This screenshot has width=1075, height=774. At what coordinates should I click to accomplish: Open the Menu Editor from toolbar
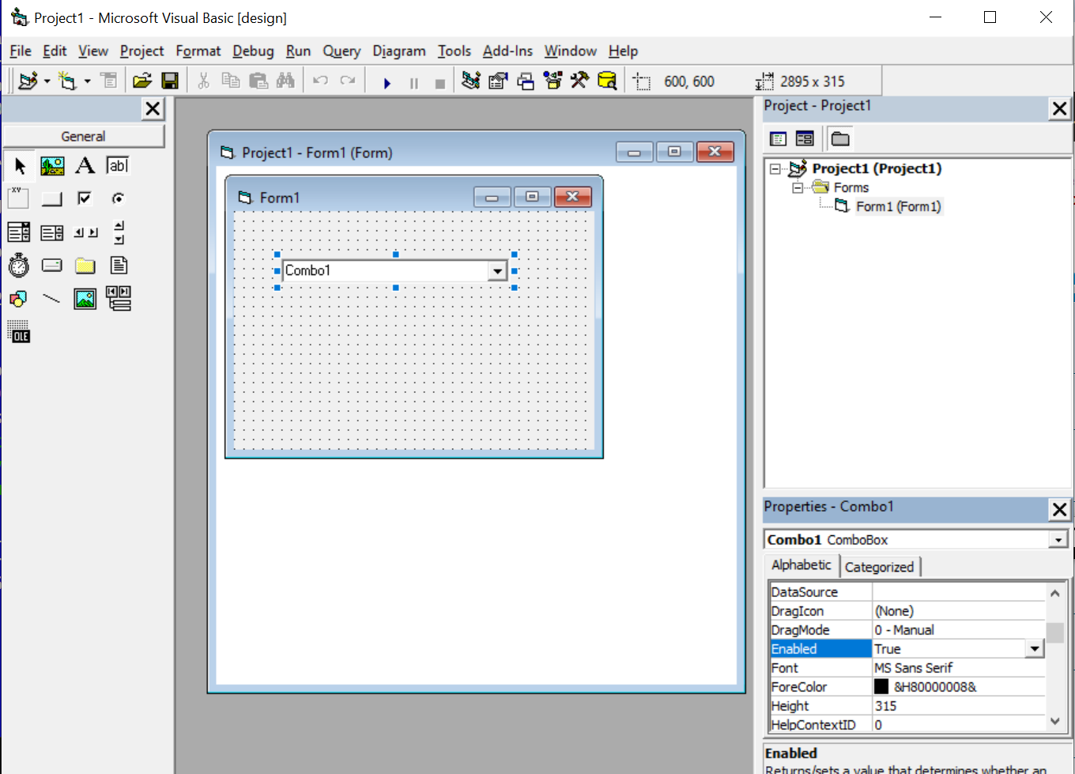tap(109, 81)
